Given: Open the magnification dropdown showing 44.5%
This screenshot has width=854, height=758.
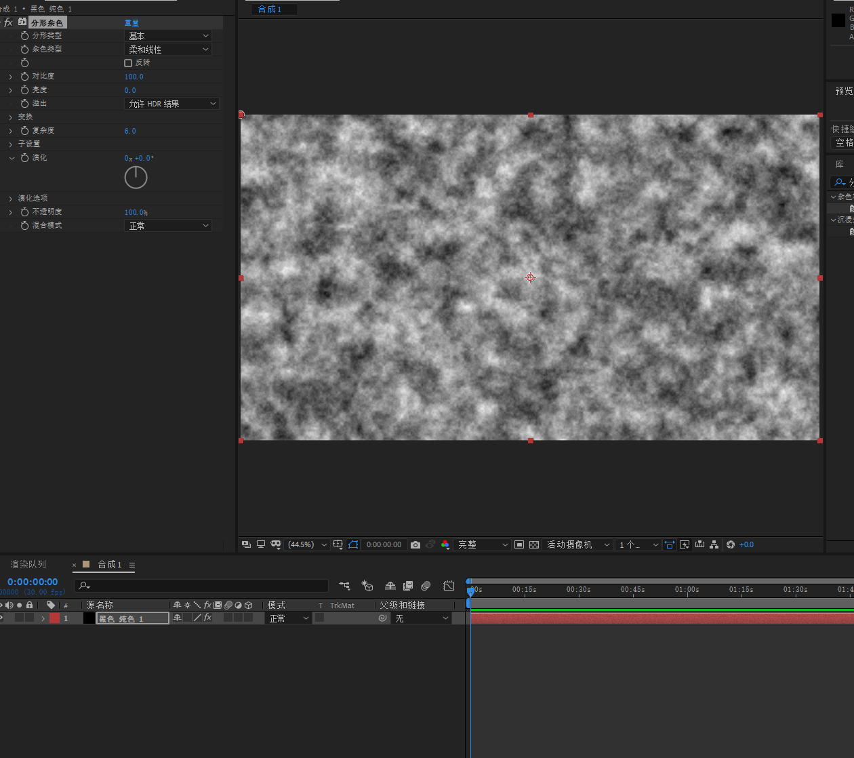Looking at the screenshot, I should pyautogui.click(x=308, y=544).
